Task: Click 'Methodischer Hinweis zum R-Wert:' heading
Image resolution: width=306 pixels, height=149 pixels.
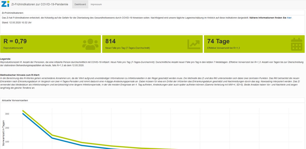Action: pyautogui.click(x=20, y=74)
